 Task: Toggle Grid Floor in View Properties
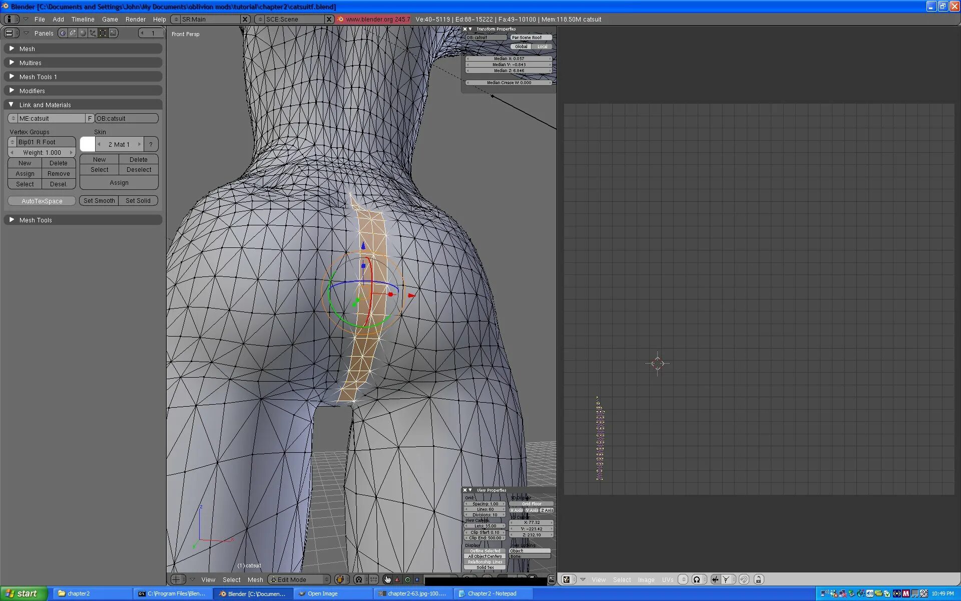click(x=532, y=504)
